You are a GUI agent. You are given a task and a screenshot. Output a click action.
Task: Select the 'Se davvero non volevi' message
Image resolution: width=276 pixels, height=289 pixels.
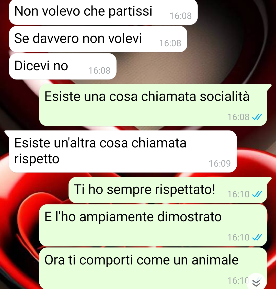98,39
